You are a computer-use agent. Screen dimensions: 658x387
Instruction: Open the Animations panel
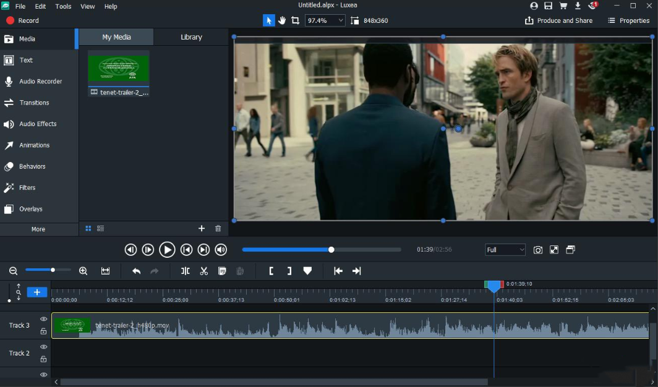point(38,145)
